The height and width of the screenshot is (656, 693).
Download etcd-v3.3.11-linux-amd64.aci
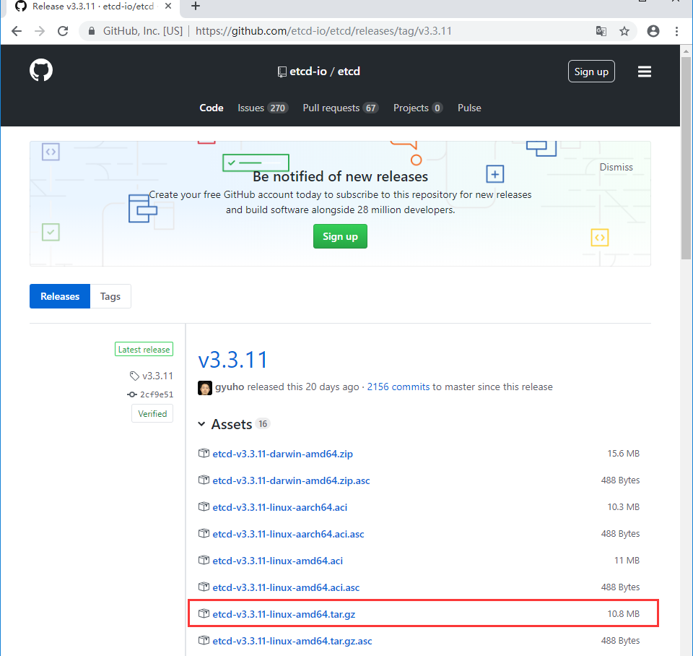point(277,561)
